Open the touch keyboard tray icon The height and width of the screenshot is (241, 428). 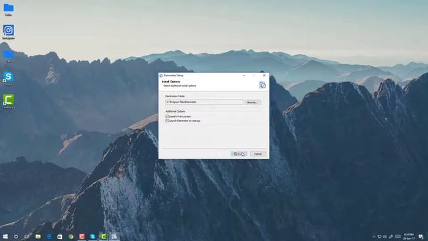point(398,236)
